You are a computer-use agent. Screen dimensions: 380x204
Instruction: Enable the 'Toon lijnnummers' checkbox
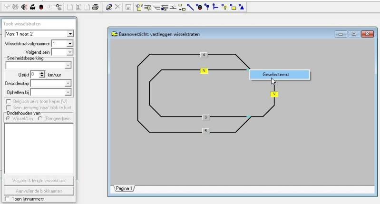pyautogui.click(x=7, y=199)
